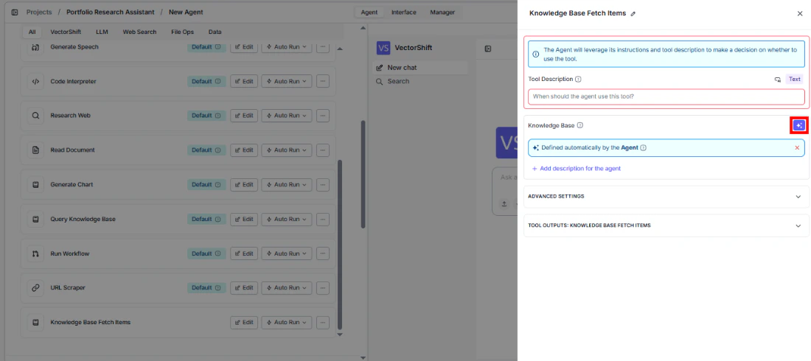Click the Read Document tool icon
The width and height of the screenshot is (811, 361).
(35, 150)
